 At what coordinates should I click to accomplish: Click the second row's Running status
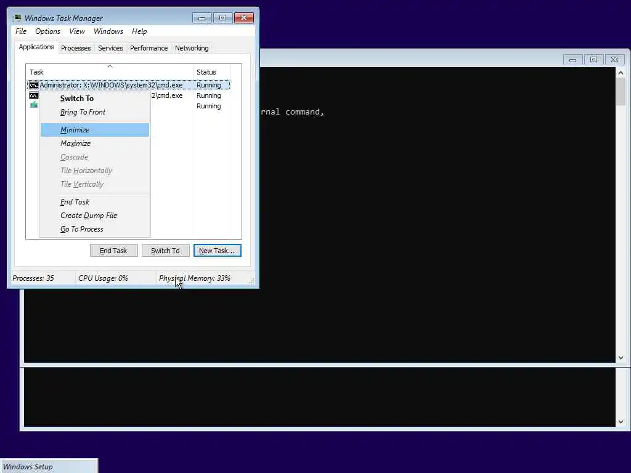pyautogui.click(x=208, y=95)
